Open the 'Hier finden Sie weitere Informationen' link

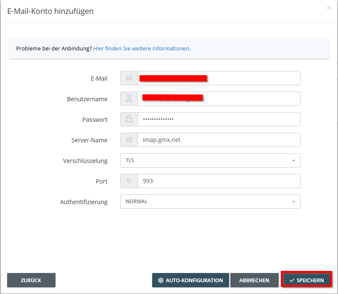[x=142, y=48]
